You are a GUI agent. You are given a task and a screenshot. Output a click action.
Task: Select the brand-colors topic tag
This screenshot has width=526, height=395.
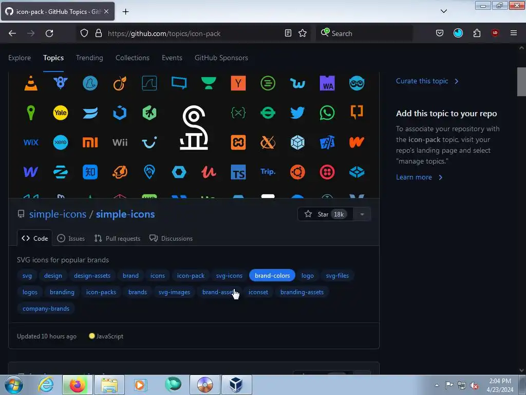[x=272, y=276]
